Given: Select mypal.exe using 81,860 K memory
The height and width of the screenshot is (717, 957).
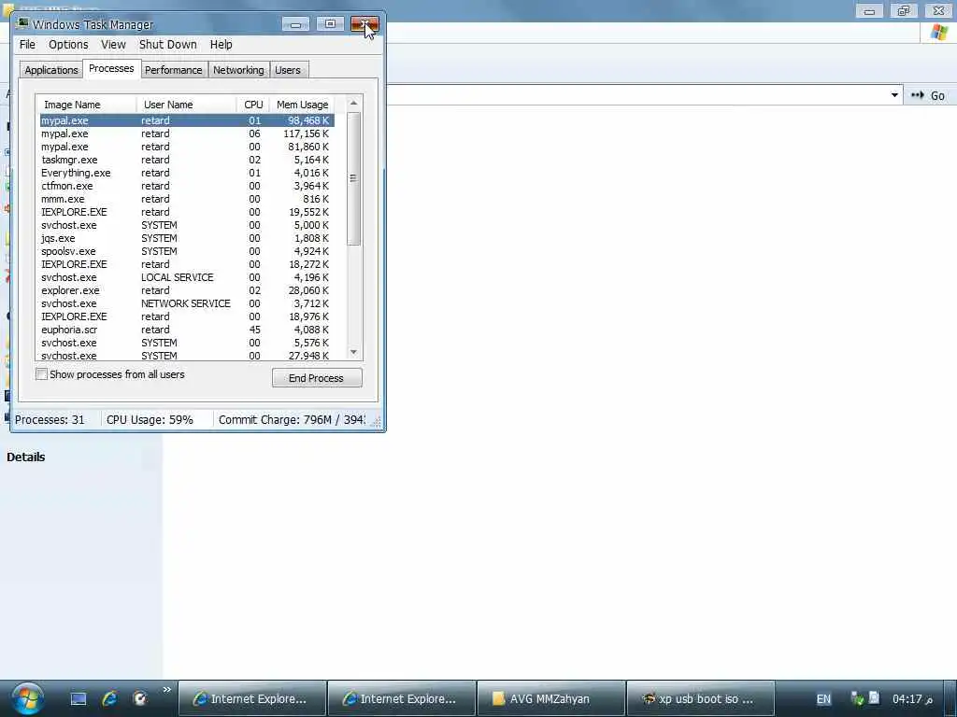Looking at the screenshot, I should coord(187,147).
